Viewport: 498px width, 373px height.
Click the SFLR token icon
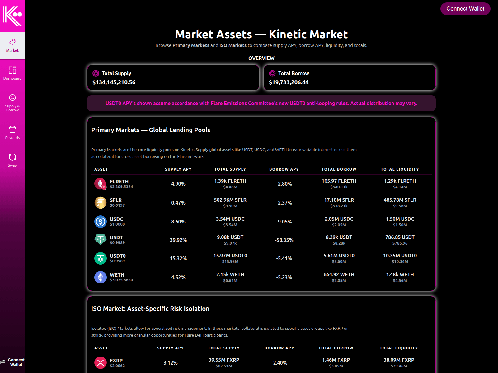[101, 203]
